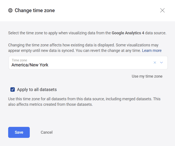Close the Change time zone dialog

tap(162, 10)
